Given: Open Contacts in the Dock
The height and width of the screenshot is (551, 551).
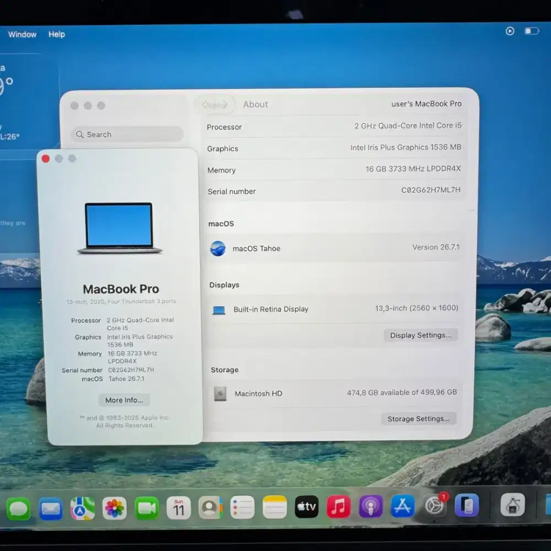Looking at the screenshot, I should point(210,507).
